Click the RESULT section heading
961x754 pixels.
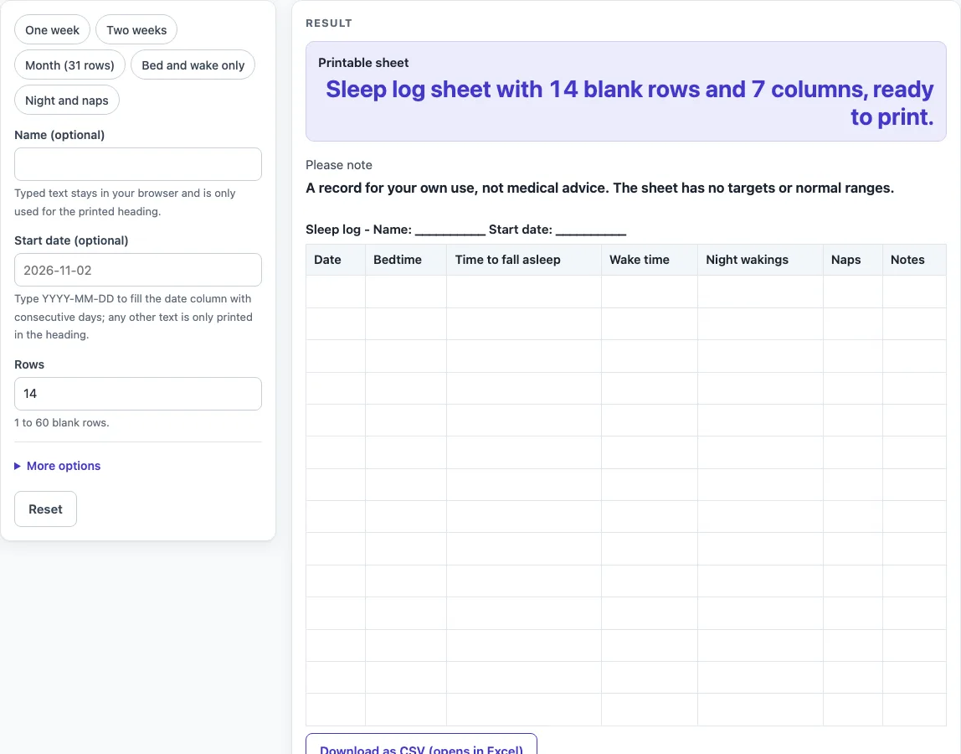pyautogui.click(x=329, y=23)
